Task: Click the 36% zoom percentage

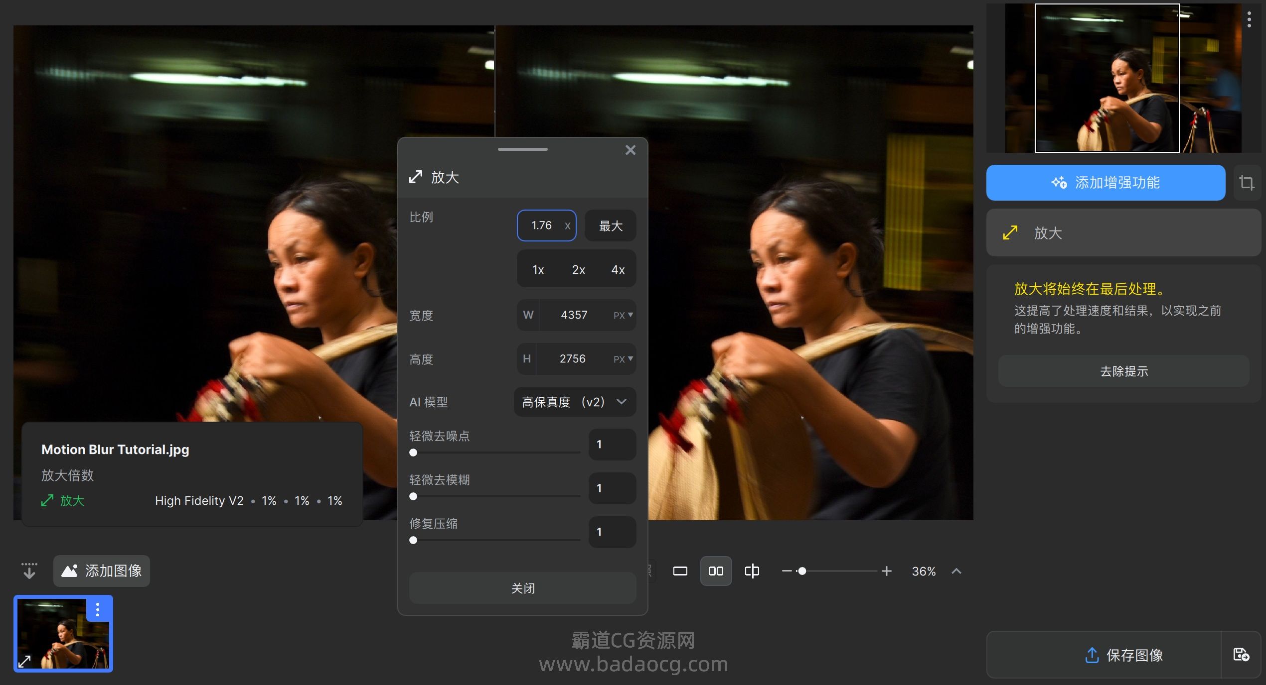Action: tap(924, 571)
